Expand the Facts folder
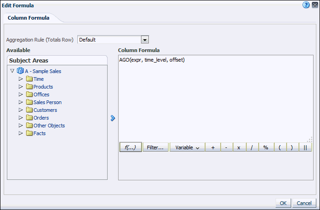Viewport: 320px width, 210px height. click(21, 133)
